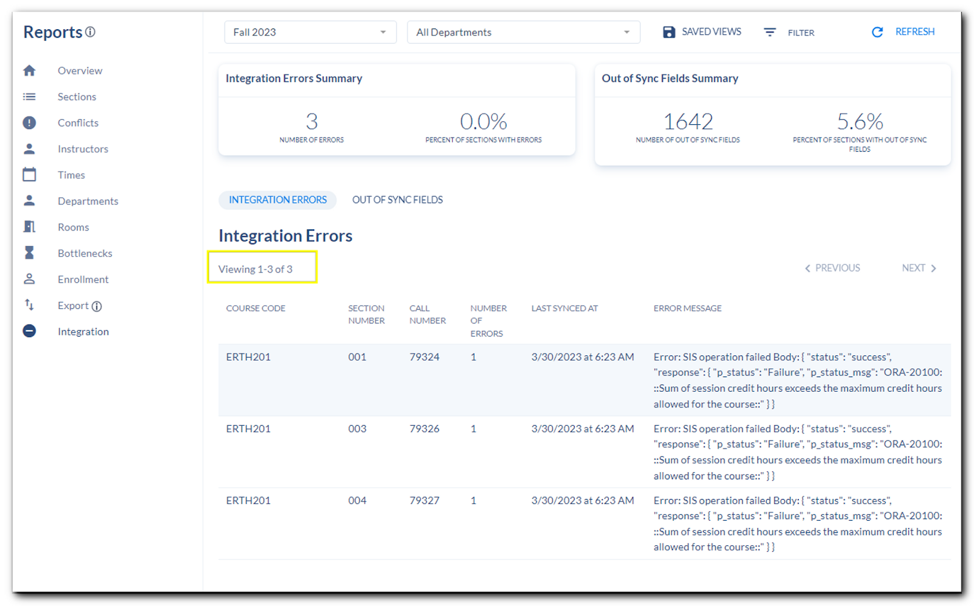Click the Conflicts exclamation icon
This screenshot has height=606, width=974.
pos(29,123)
